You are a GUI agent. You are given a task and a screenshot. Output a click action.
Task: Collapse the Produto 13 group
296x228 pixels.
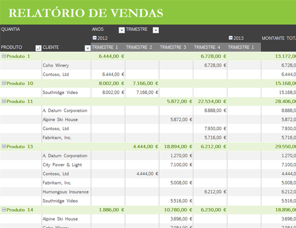coord(4,146)
